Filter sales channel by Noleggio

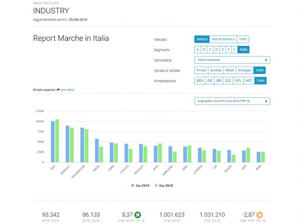(x=245, y=70)
